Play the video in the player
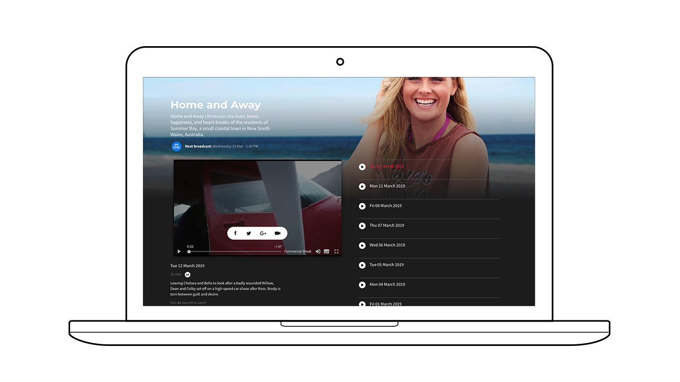 pos(179,251)
